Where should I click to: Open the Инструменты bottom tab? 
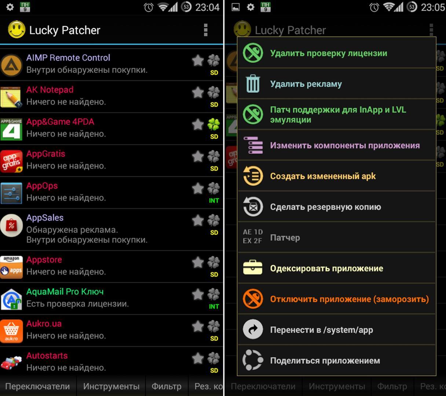pos(111,386)
